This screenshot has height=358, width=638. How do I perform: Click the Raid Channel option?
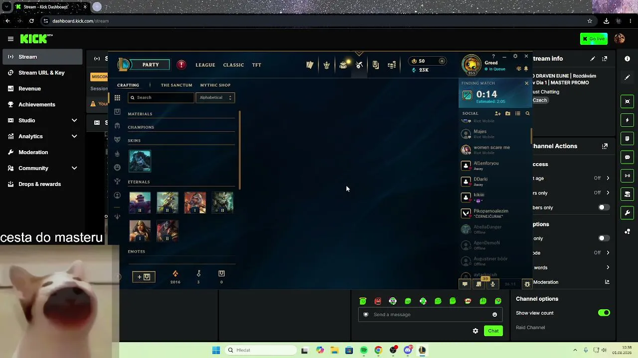[x=530, y=328]
